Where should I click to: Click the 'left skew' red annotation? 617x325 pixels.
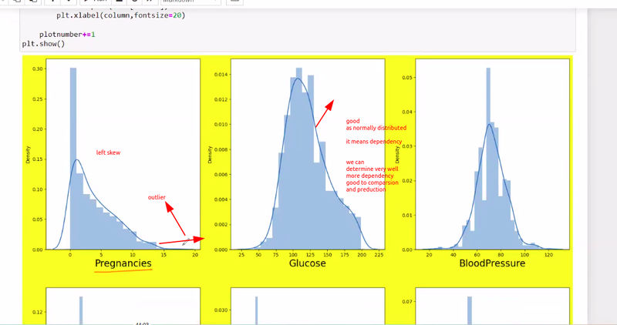coord(108,152)
